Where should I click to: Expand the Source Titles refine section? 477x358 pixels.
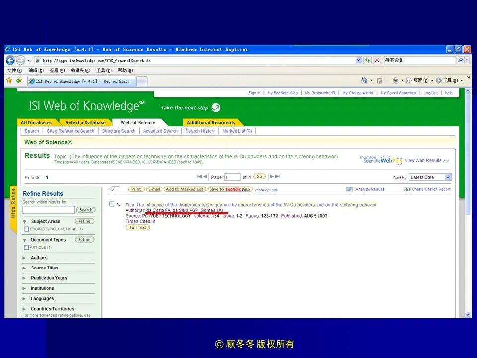[24, 268]
